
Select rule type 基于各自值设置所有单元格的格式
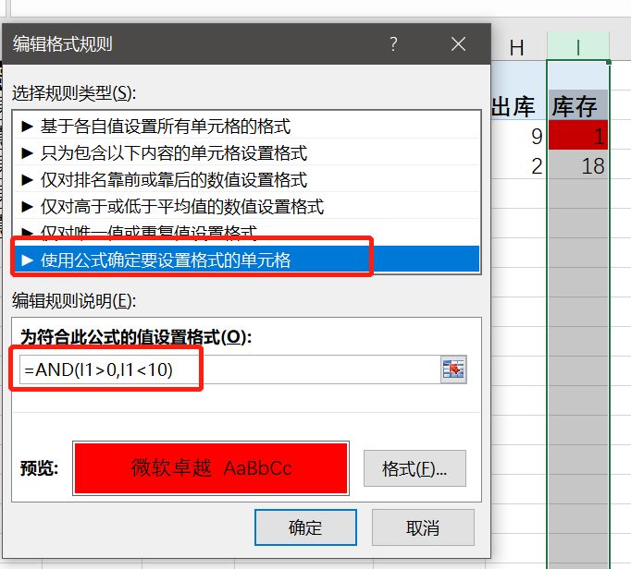tap(247, 126)
